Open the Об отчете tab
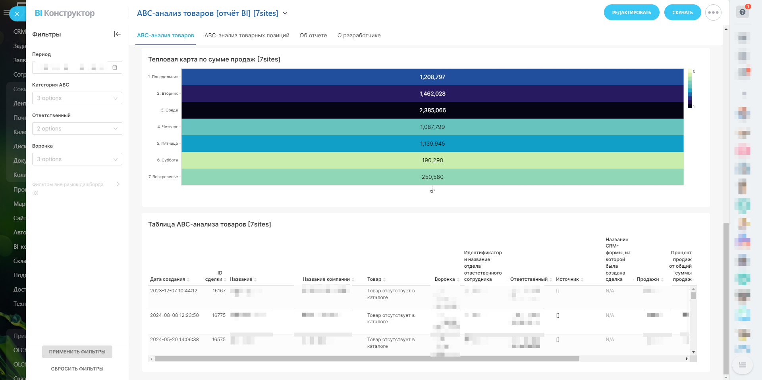 point(313,35)
